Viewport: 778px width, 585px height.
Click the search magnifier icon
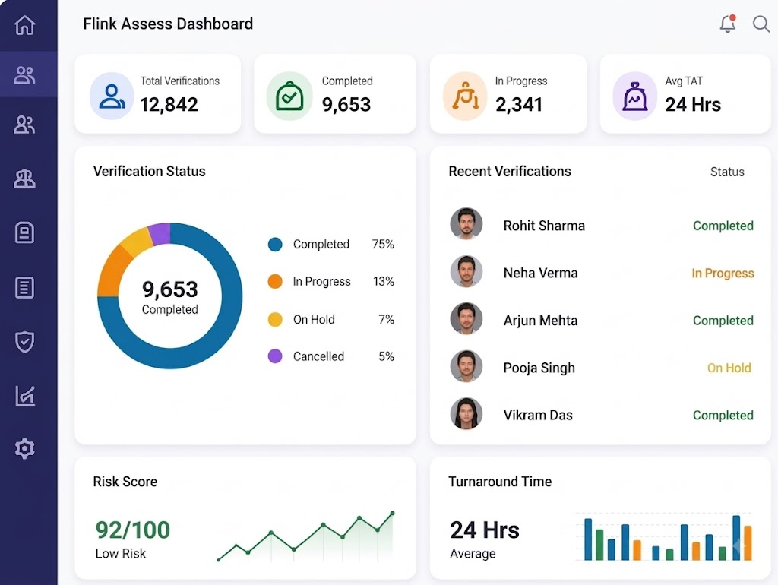pos(761,24)
